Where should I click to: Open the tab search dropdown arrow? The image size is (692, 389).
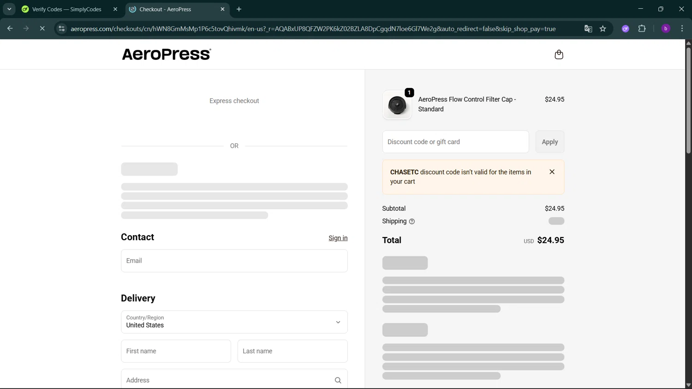pyautogui.click(x=9, y=9)
